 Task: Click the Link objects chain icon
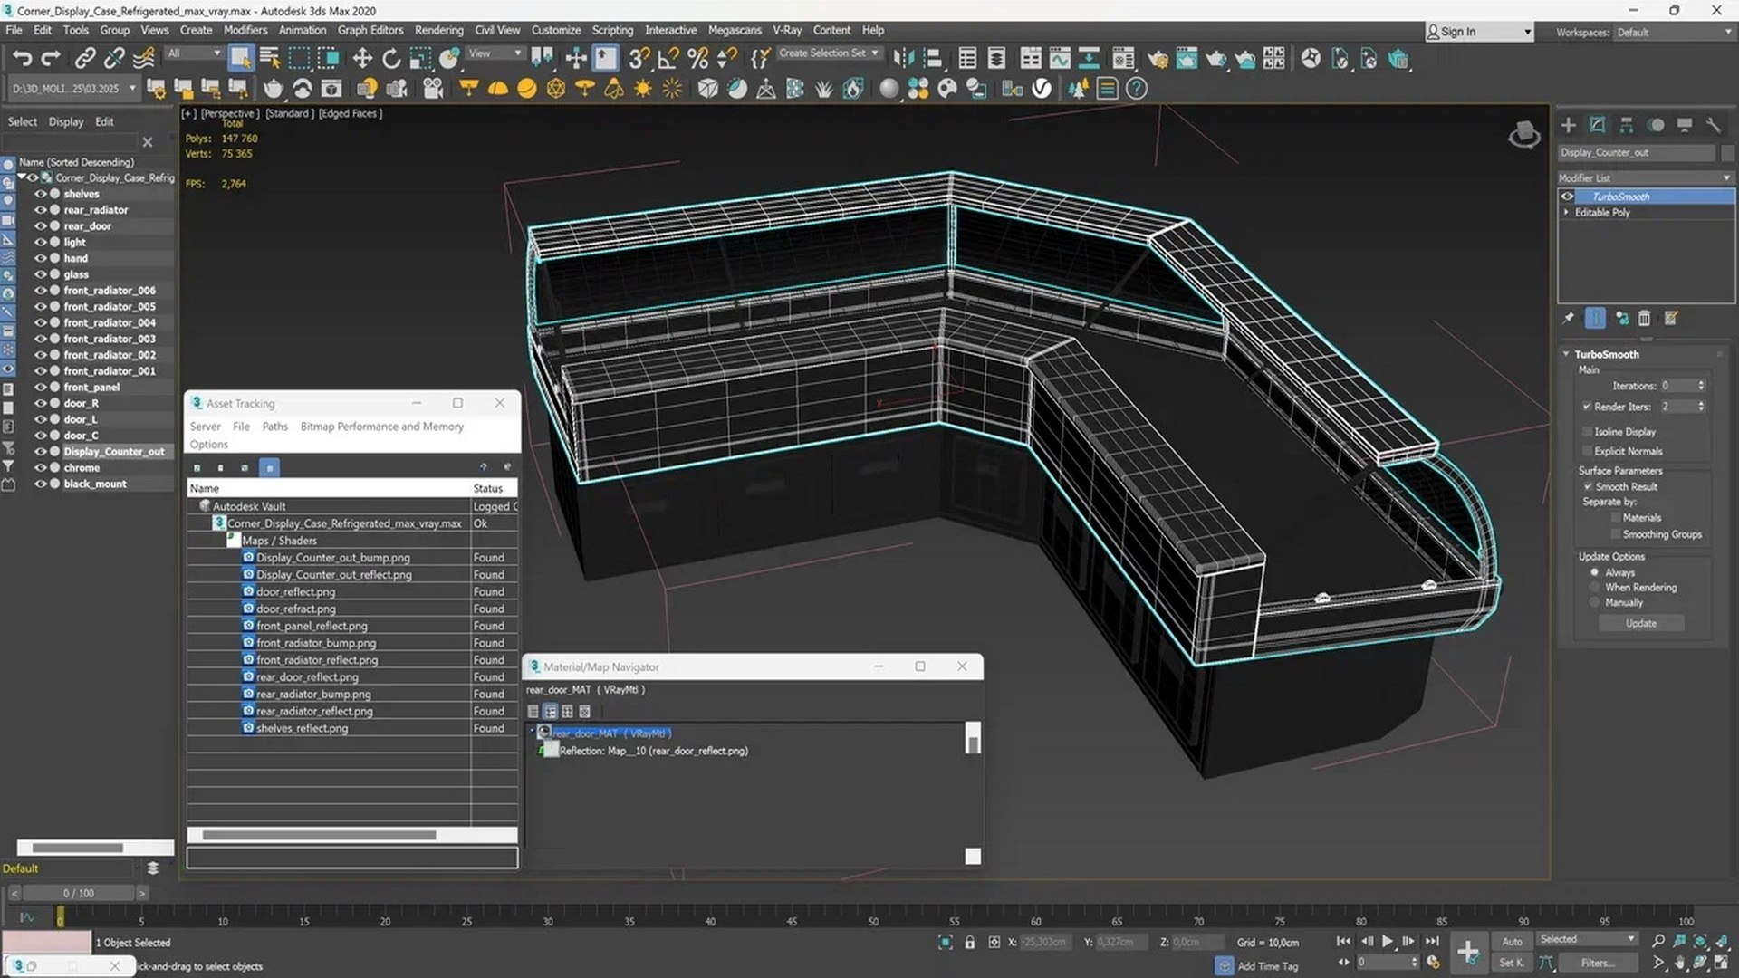tap(84, 59)
